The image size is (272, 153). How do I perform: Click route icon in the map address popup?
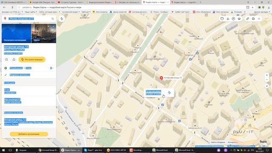tap(169, 93)
